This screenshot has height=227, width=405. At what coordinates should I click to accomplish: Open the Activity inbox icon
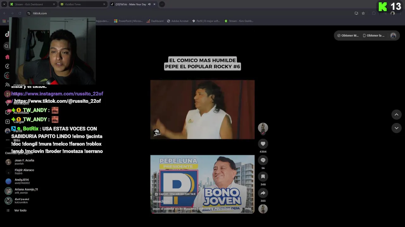point(8,112)
